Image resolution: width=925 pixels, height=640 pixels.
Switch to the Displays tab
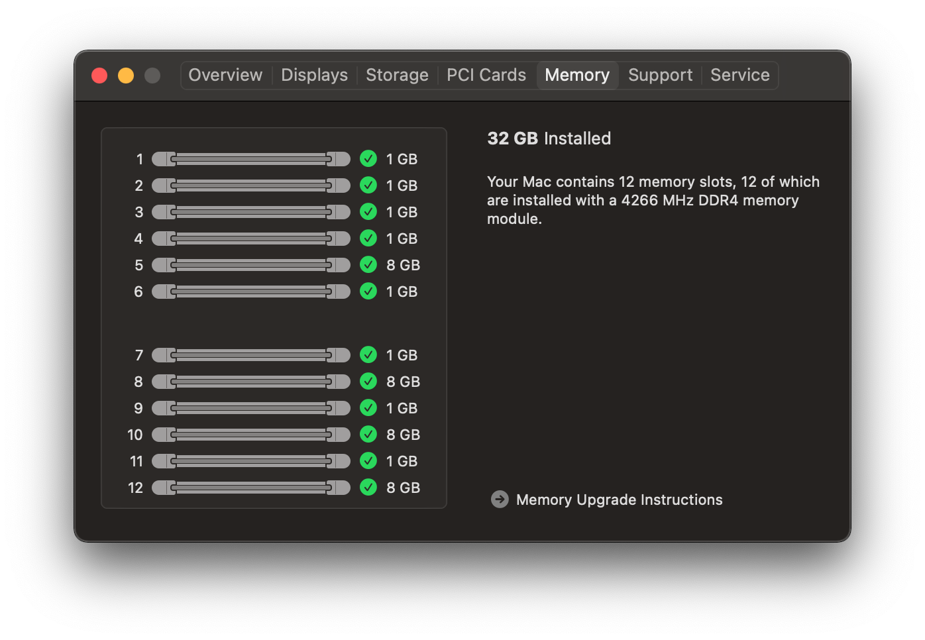pyautogui.click(x=314, y=76)
